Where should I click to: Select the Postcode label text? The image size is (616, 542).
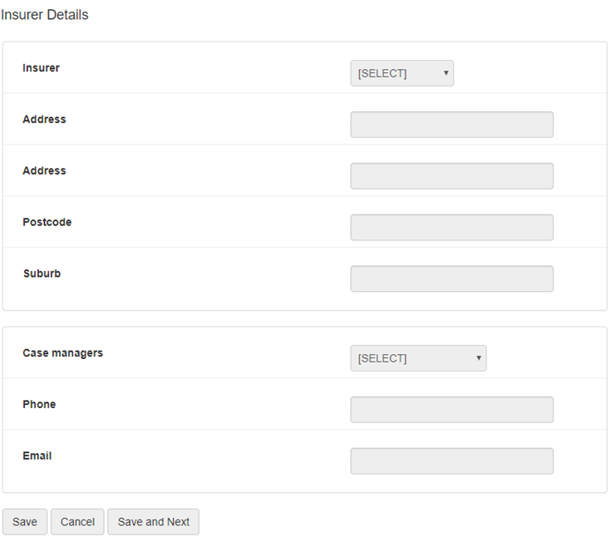(x=47, y=223)
